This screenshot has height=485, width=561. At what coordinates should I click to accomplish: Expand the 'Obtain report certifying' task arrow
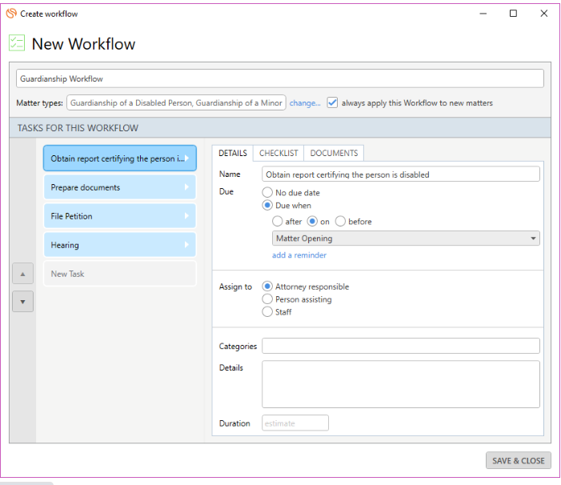(186, 158)
